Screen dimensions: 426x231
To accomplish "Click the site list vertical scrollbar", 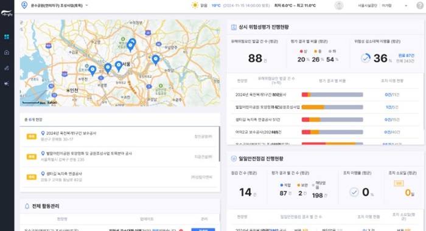I will coord(219,144).
